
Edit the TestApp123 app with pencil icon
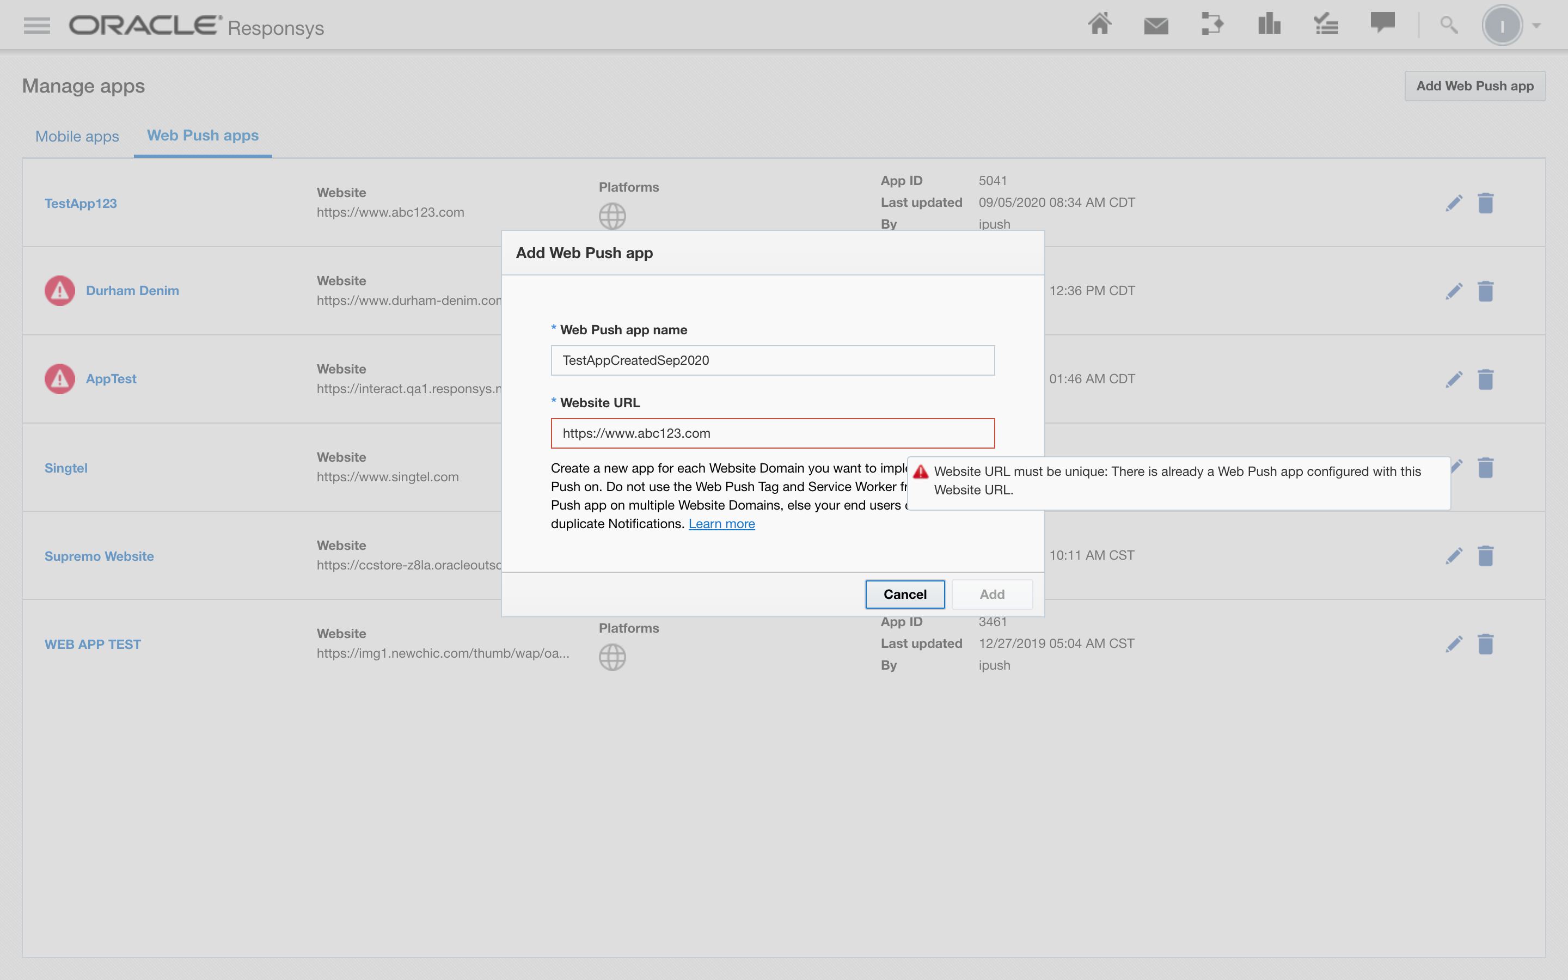click(x=1453, y=203)
